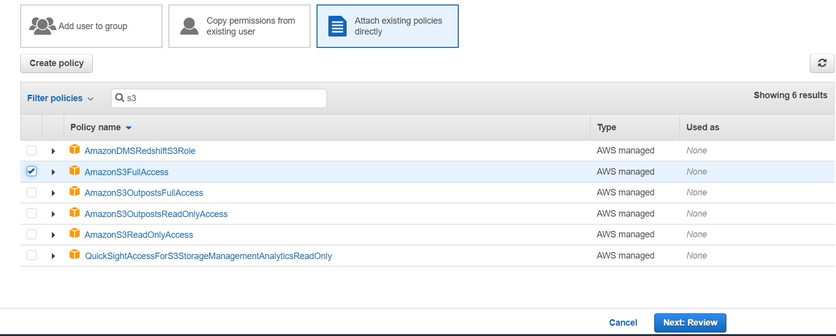Click the policy box icon next to AmazonDMSRedshiftS3Role
The image size is (836, 336).
[75, 149]
